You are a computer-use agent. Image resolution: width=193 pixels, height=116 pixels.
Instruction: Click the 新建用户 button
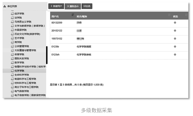56,6
